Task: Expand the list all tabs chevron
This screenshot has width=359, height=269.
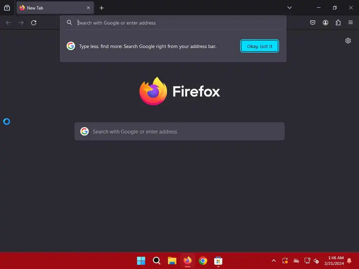Action: point(289,8)
